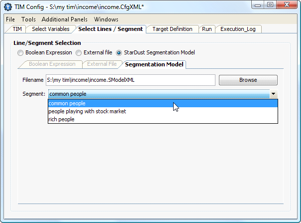Select the Boolean Expression radio button
The height and width of the screenshot is (223, 301).
pos(20,53)
